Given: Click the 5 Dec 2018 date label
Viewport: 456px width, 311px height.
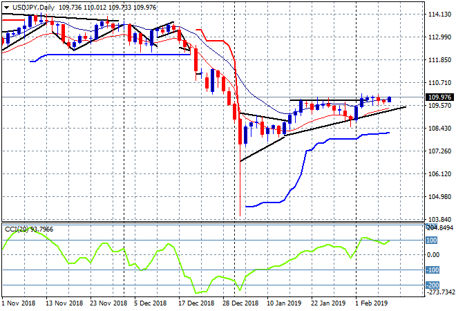Looking at the screenshot, I should (x=149, y=303).
